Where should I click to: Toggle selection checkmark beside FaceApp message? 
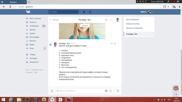pyautogui.click(x=50, y=44)
